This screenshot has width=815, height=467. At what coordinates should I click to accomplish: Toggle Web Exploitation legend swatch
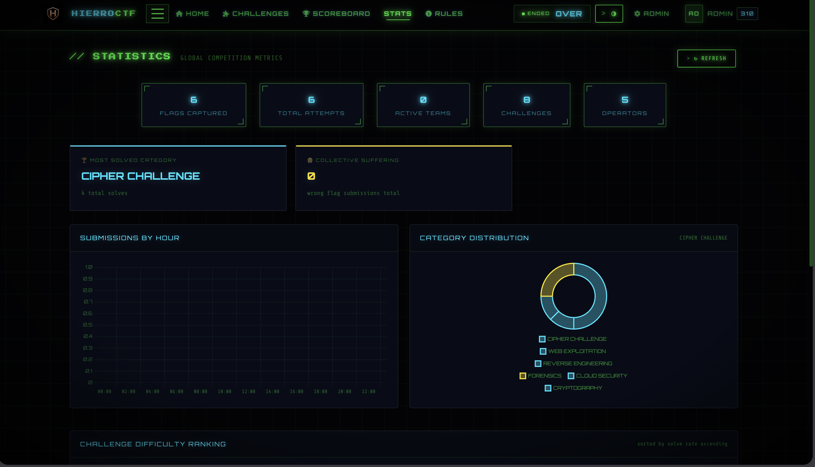543,351
